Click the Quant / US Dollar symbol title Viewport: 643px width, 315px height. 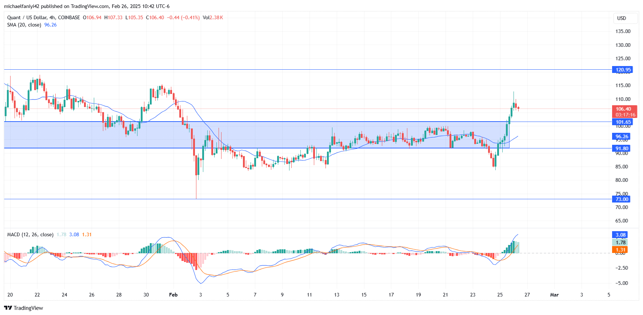click(x=27, y=17)
